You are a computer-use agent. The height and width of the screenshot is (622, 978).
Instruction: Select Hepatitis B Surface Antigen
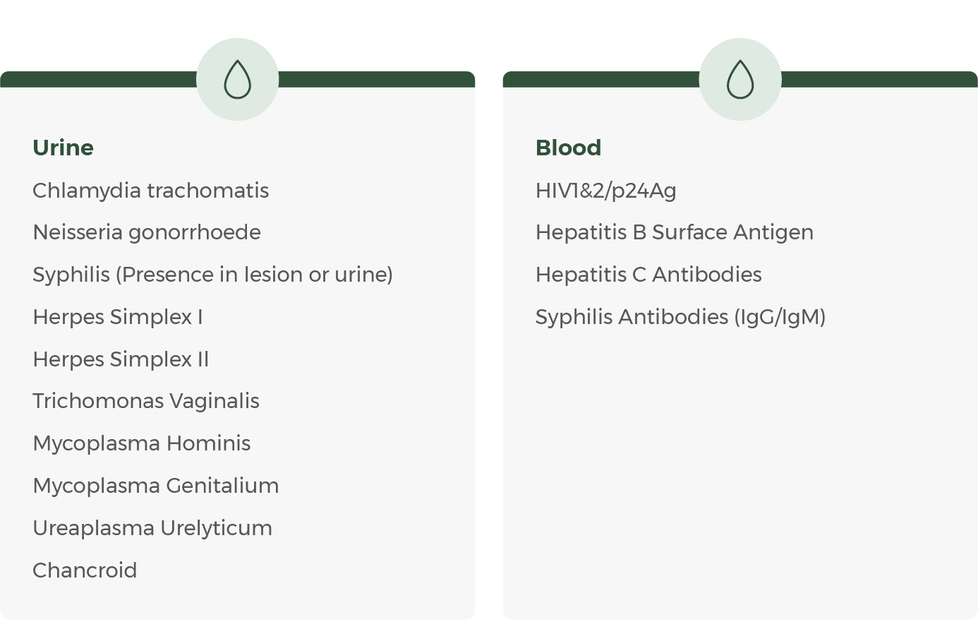point(674,232)
